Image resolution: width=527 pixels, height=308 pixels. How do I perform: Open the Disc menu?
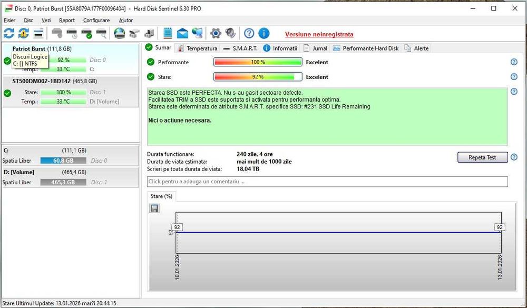click(x=28, y=20)
